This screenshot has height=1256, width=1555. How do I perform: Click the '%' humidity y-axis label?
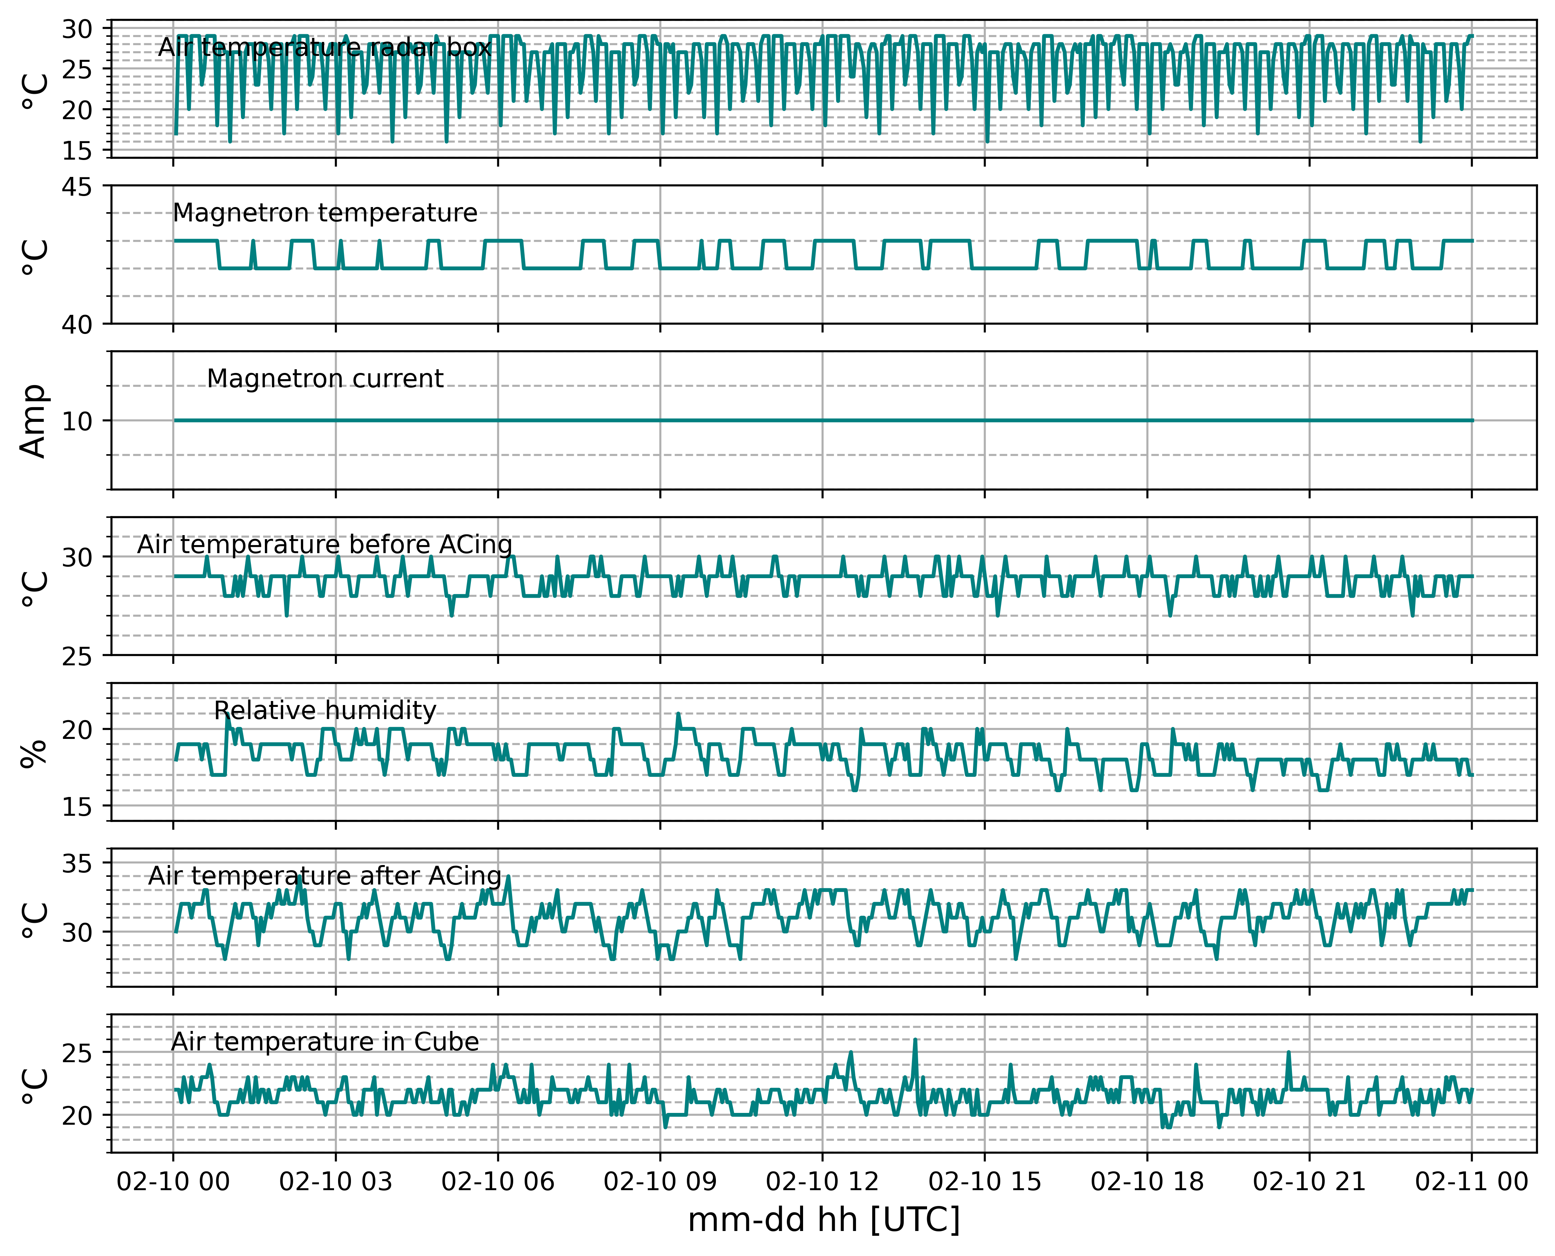coord(33,752)
